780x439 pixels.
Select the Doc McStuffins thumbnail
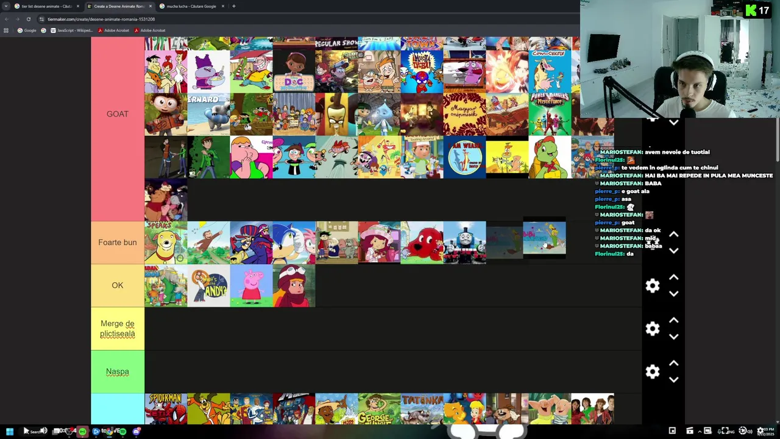click(294, 71)
